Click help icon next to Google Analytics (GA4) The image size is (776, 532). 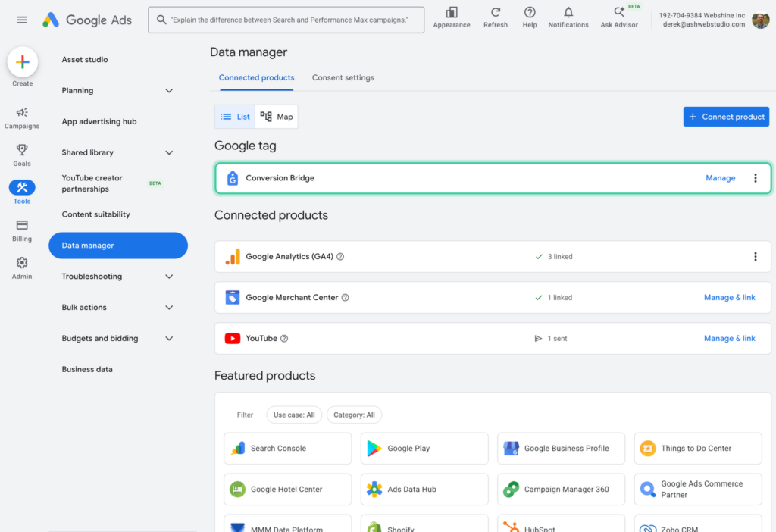click(x=340, y=256)
